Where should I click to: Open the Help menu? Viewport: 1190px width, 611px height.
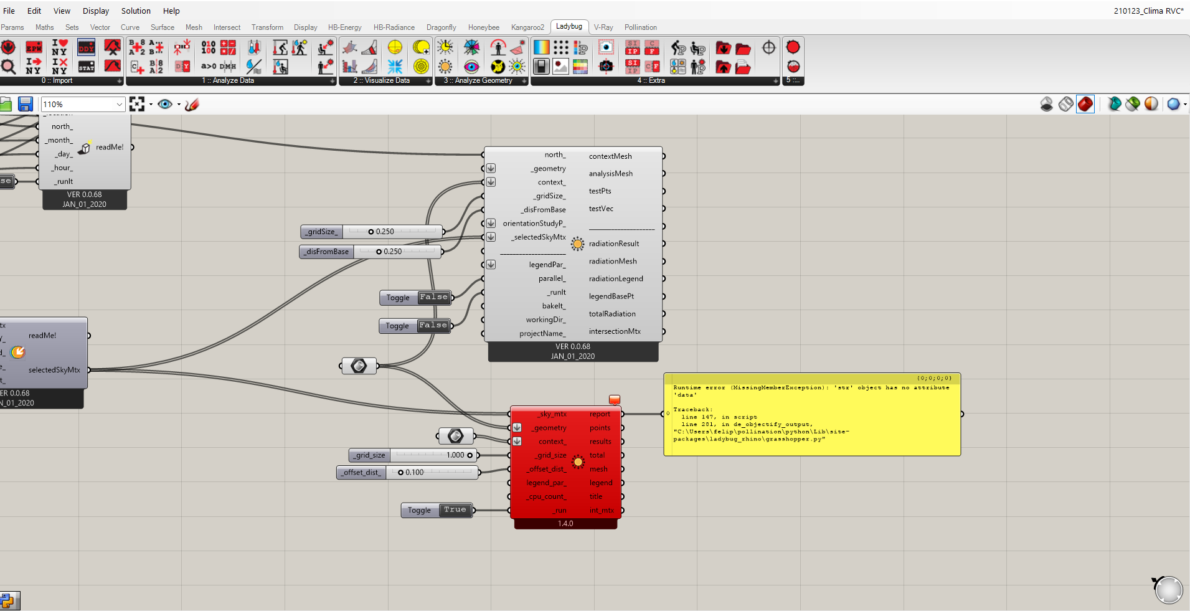coord(171,11)
